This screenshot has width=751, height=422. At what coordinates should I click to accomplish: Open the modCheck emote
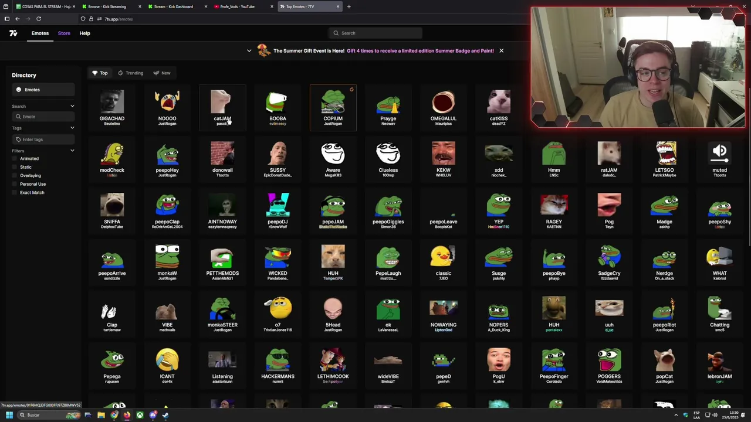point(112,159)
